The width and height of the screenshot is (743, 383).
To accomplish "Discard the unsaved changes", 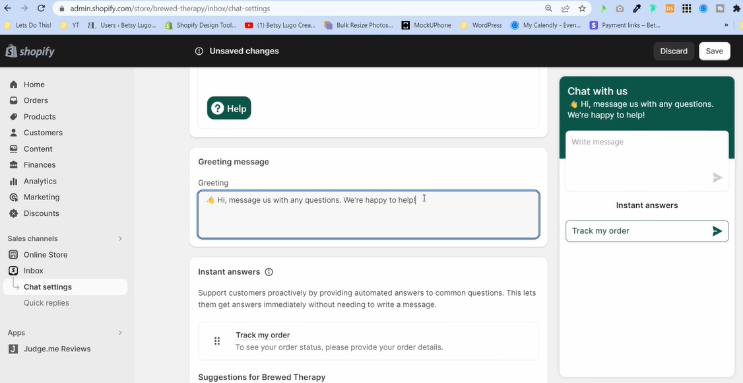I will pos(673,51).
